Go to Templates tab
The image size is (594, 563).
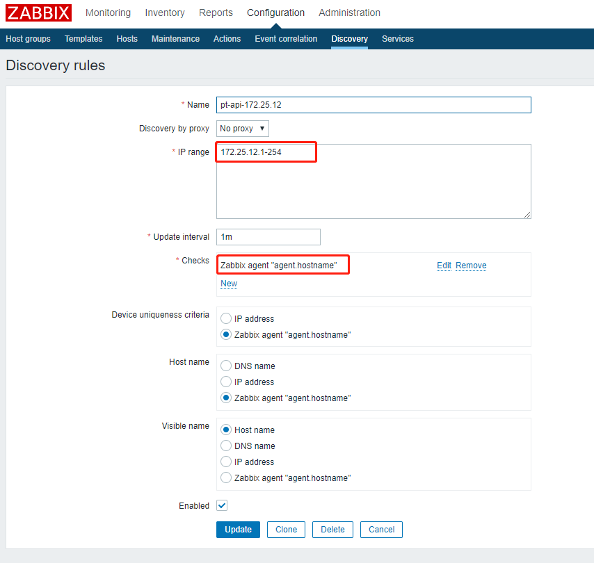pyautogui.click(x=83, y=39)
